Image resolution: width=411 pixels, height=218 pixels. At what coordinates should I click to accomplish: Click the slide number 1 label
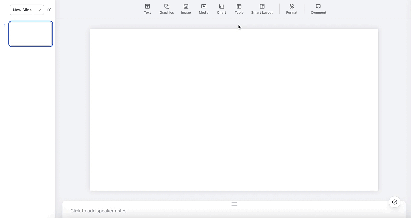[5, 25]
